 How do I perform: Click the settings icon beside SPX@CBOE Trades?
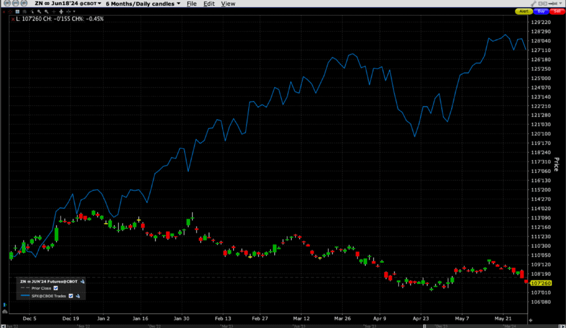click(x=78, y=296)
